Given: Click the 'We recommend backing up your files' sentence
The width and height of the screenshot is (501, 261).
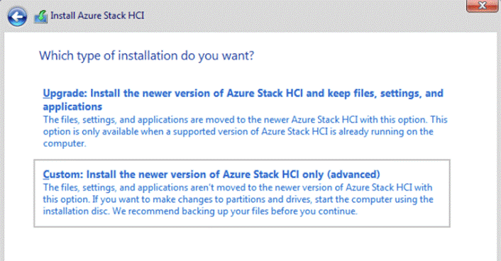Looking at the screenshot, I should pos(235,211).
